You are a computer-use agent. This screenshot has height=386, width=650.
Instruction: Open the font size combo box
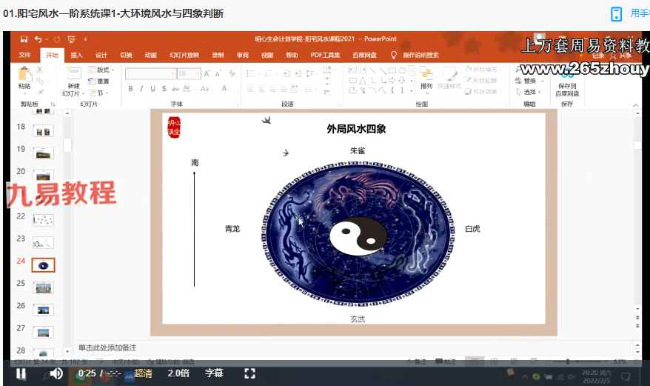(x=189, y=74)
